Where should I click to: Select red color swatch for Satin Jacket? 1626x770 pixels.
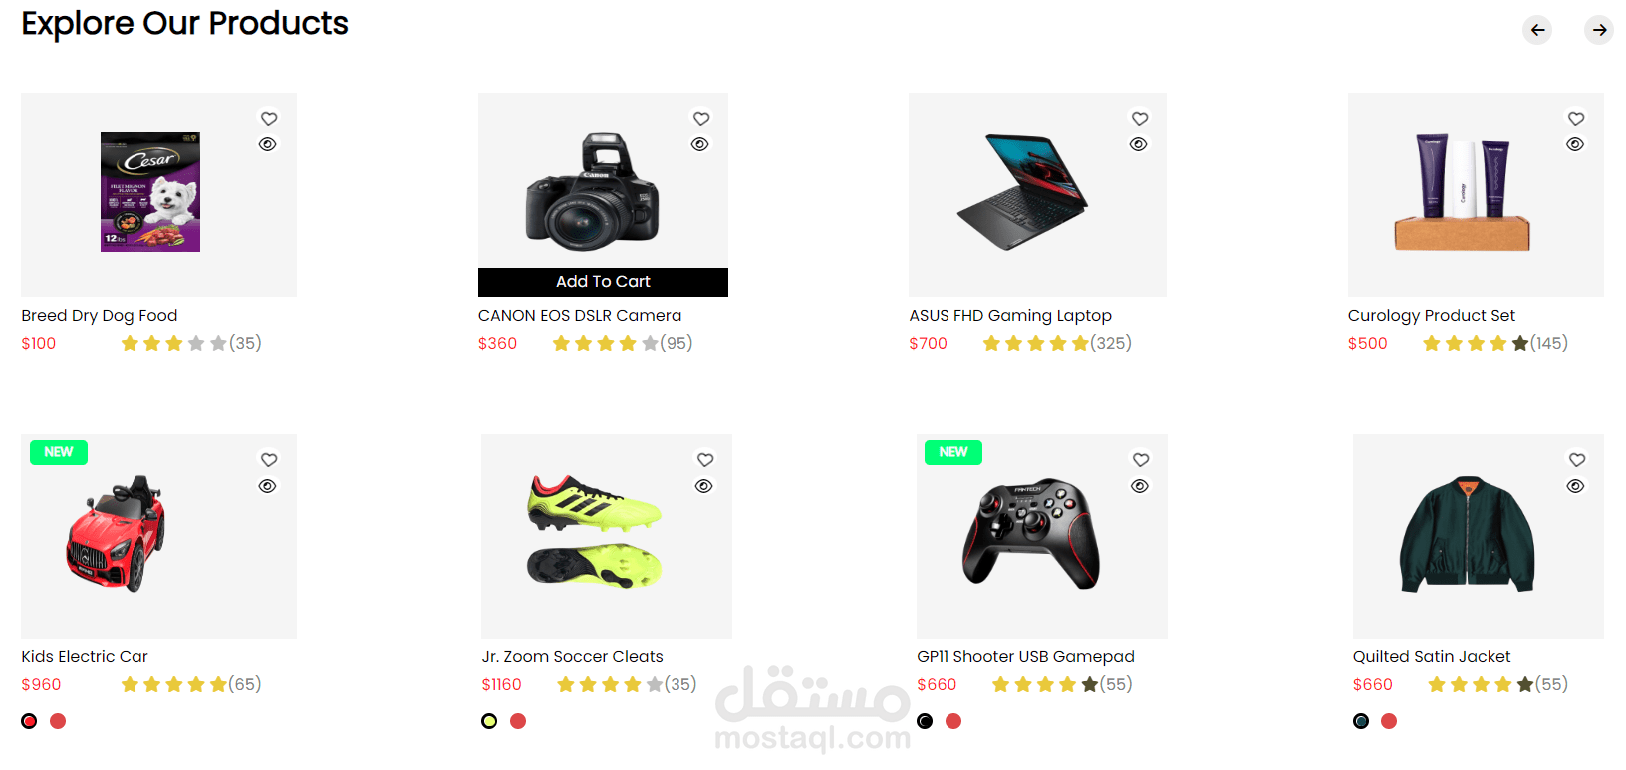pyautogui.click(x=1389, y=721)
